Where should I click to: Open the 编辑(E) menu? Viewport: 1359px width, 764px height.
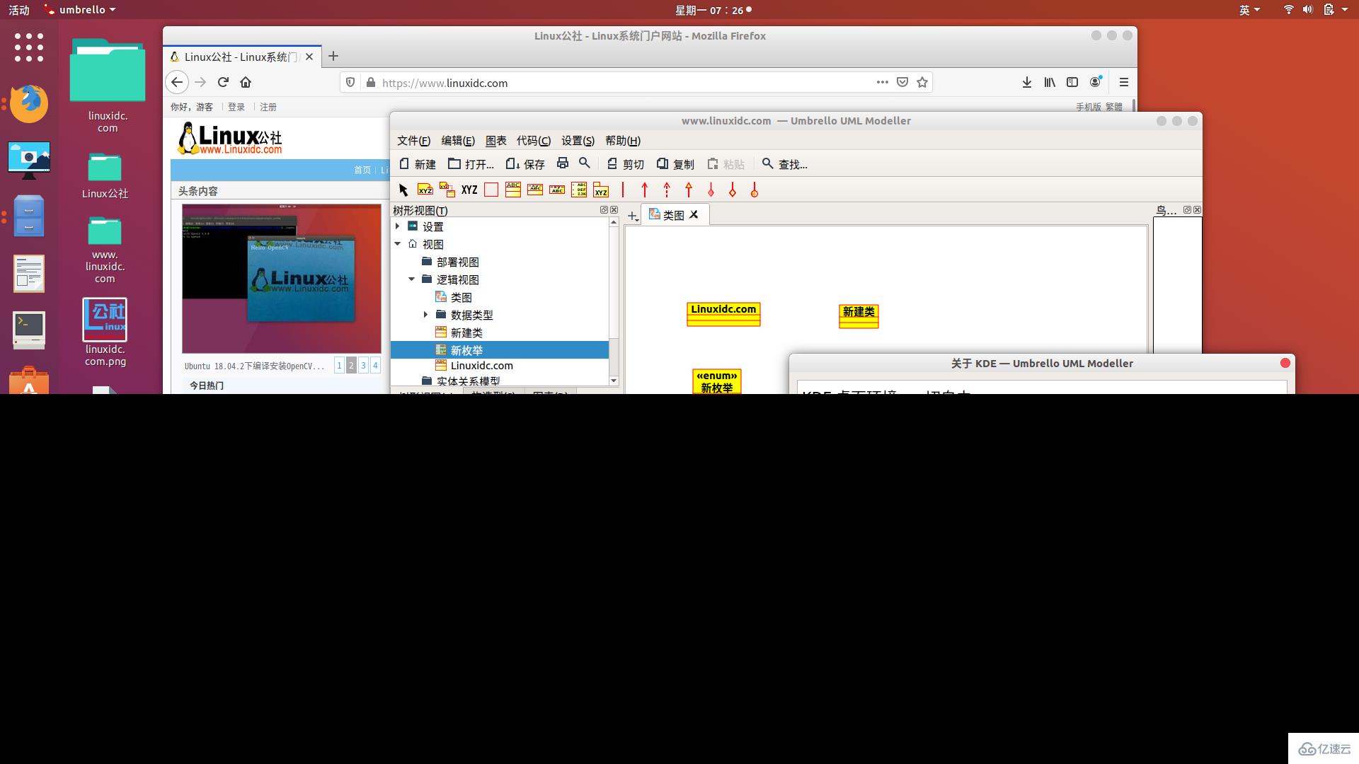tap(458, 141)
